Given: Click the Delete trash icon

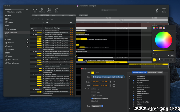Looking at the screenshot, I should 164,10.
